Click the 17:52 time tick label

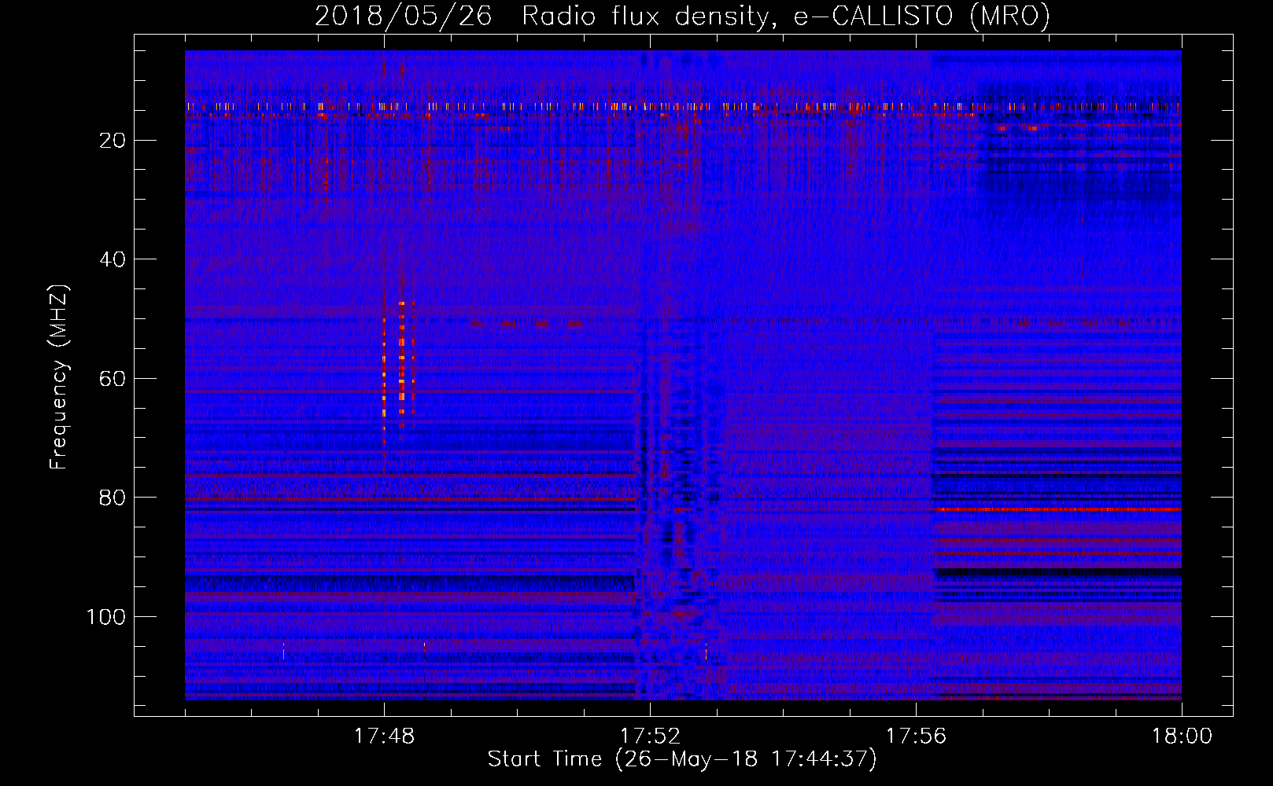coord(650,736)
